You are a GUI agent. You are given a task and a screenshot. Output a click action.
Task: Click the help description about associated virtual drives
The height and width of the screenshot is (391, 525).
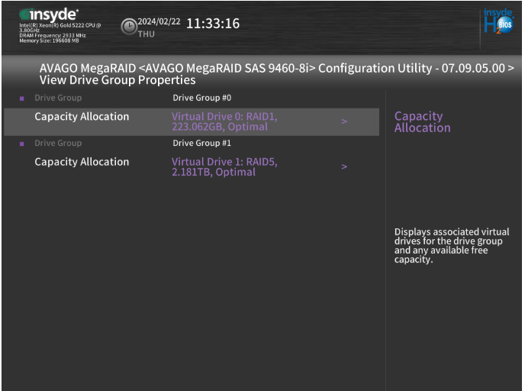tap(447, 245)
